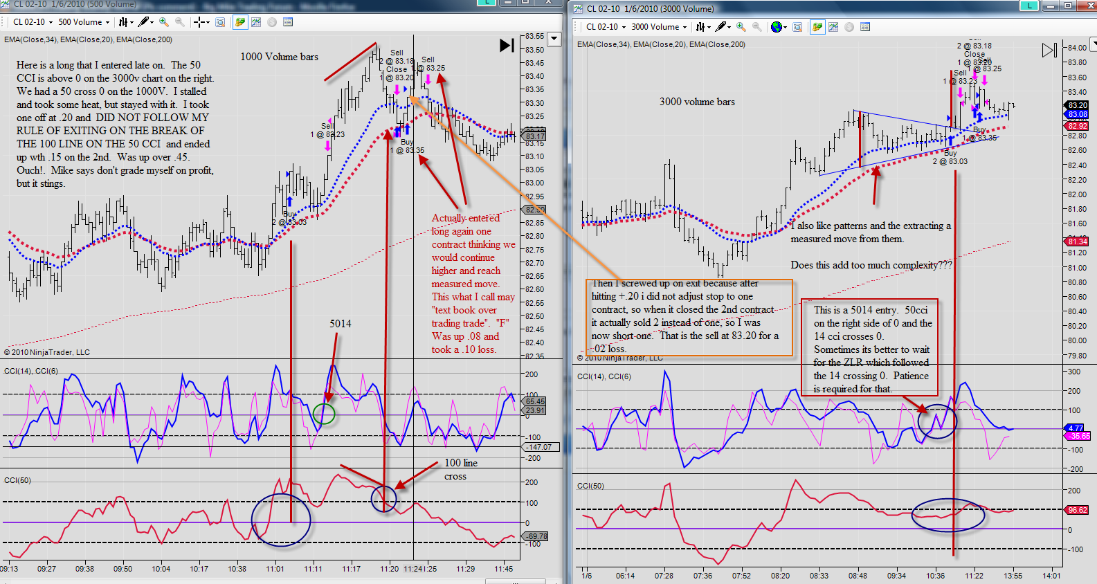
Task: Click the red 82.92 price marker
Action: pos(1076,126)
